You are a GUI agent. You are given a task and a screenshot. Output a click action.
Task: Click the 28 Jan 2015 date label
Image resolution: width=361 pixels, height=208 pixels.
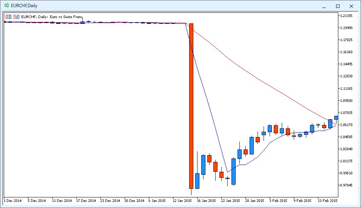pyautogui.click(x=255, y=200)
